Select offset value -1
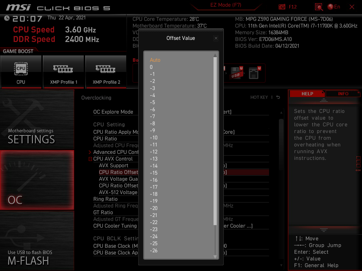The width and height of the screenshot is (362, 271). [152, 74]
